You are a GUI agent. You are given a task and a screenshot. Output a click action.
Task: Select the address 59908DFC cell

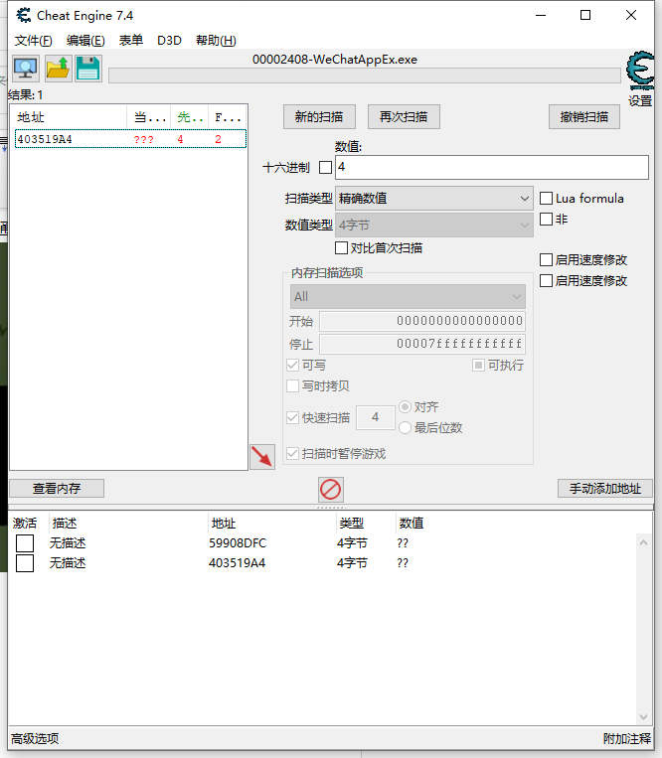click(x=238, y=543)
